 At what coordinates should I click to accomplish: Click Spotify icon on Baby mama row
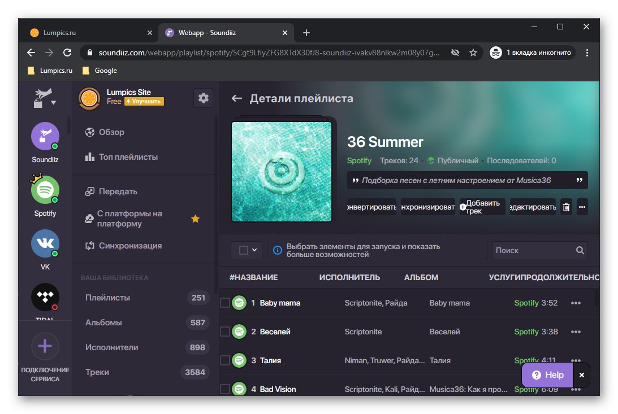(x=239, y=303)
